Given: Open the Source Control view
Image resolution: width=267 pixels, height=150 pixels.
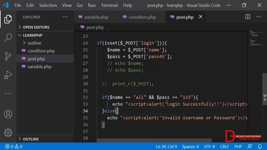Looking at the screenshot, I should 8,56.
